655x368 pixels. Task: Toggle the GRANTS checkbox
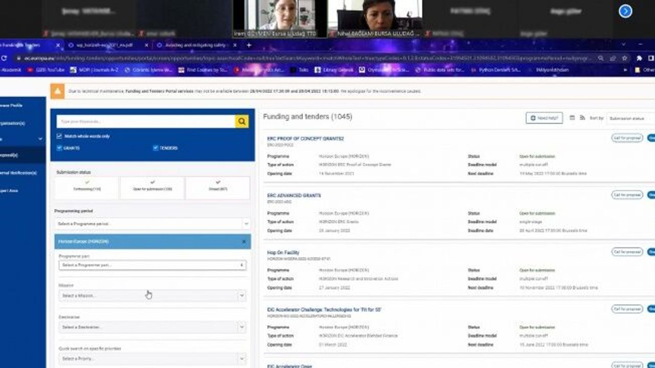point(59,148)
